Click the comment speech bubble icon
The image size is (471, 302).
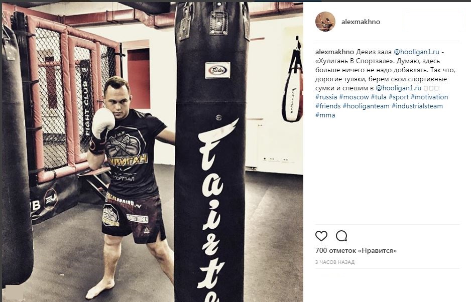point(341,236)
